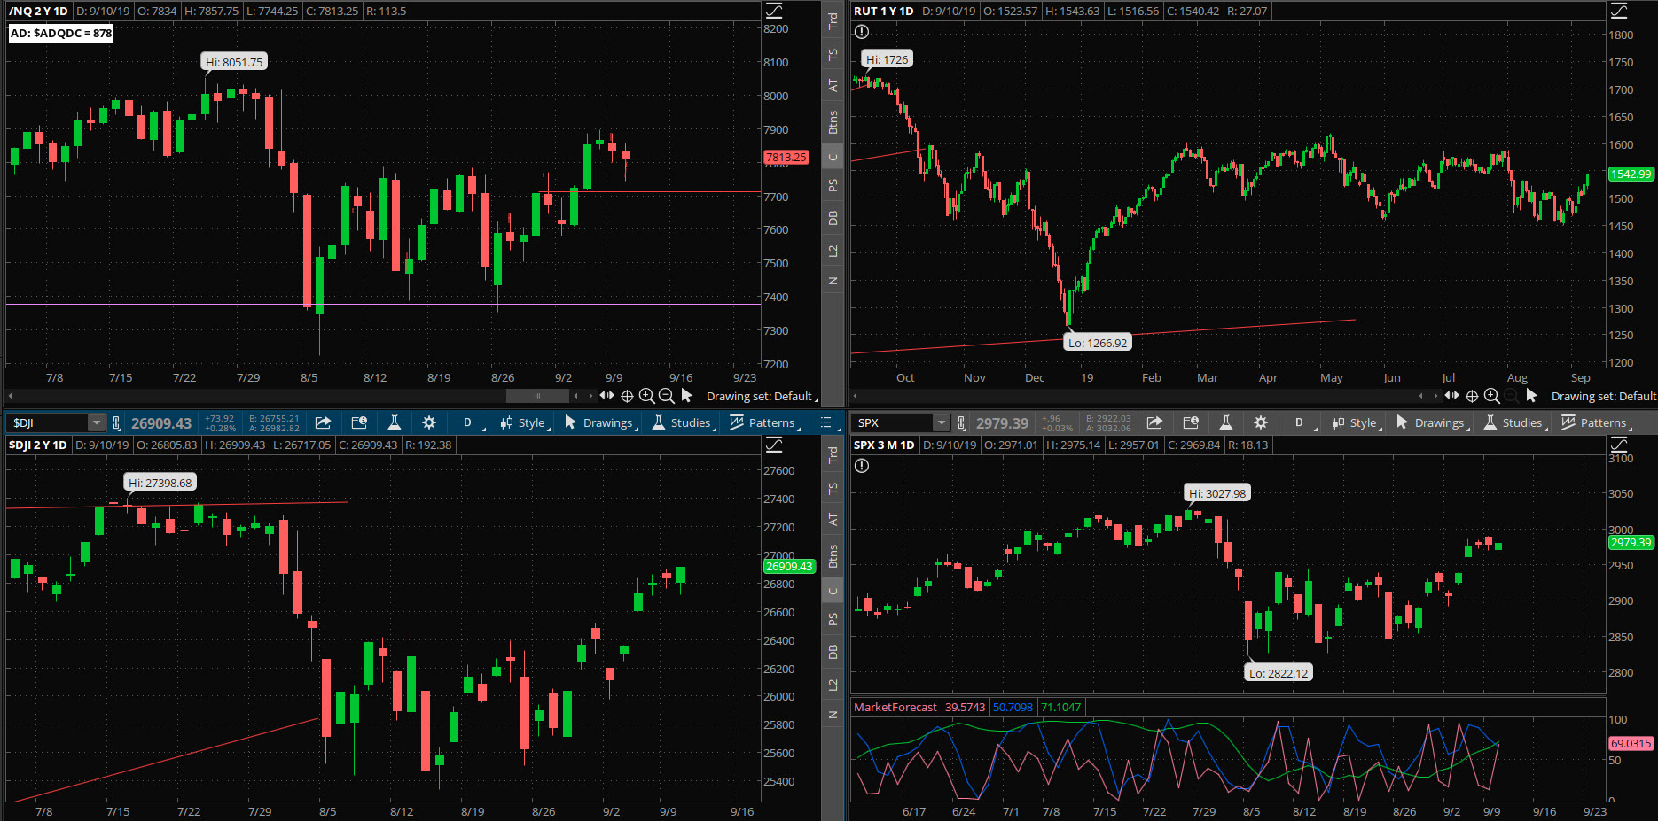Click the crosshair pan icon below /NQ chart
Viewport: 1658px width, 821px height.
tap(627, 396)
